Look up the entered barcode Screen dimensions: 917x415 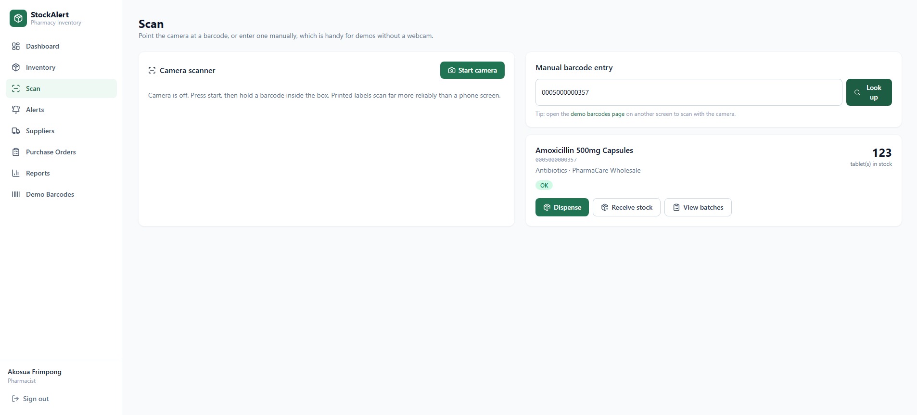[x=869, y=92]
